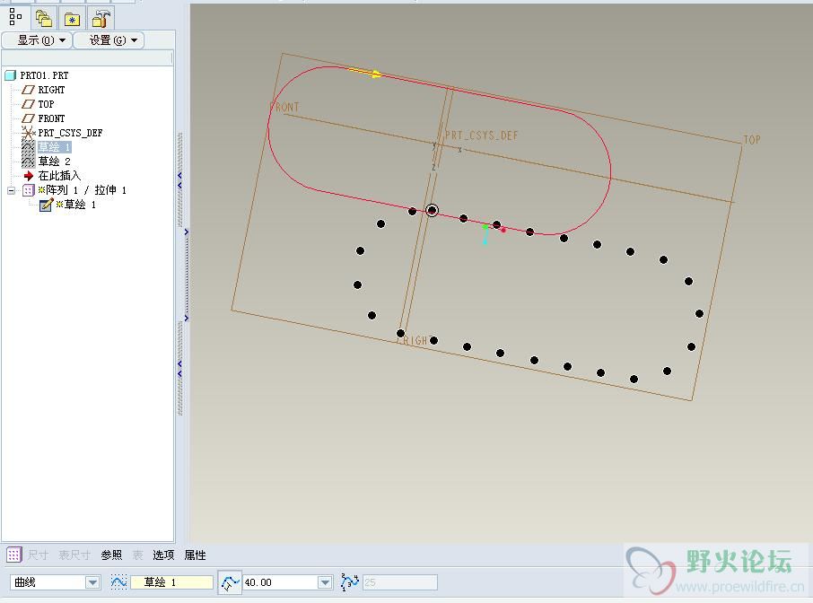
Task: Open the 选项 panel tab
Action: click(163, 555)
